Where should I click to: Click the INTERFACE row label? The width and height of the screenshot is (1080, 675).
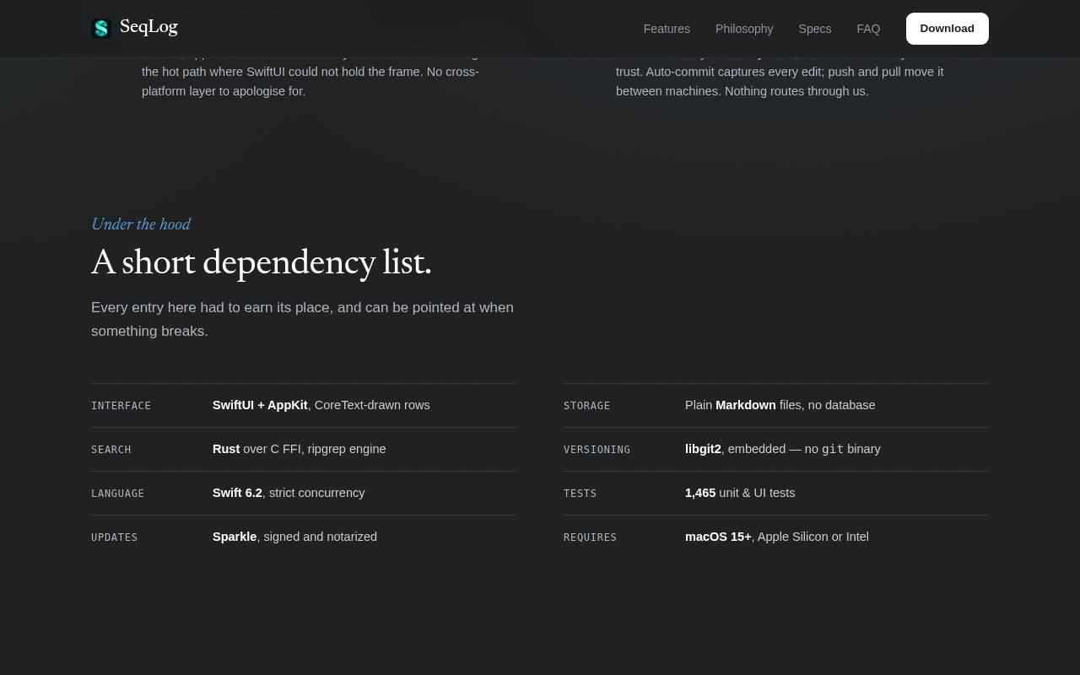[121, 406]
